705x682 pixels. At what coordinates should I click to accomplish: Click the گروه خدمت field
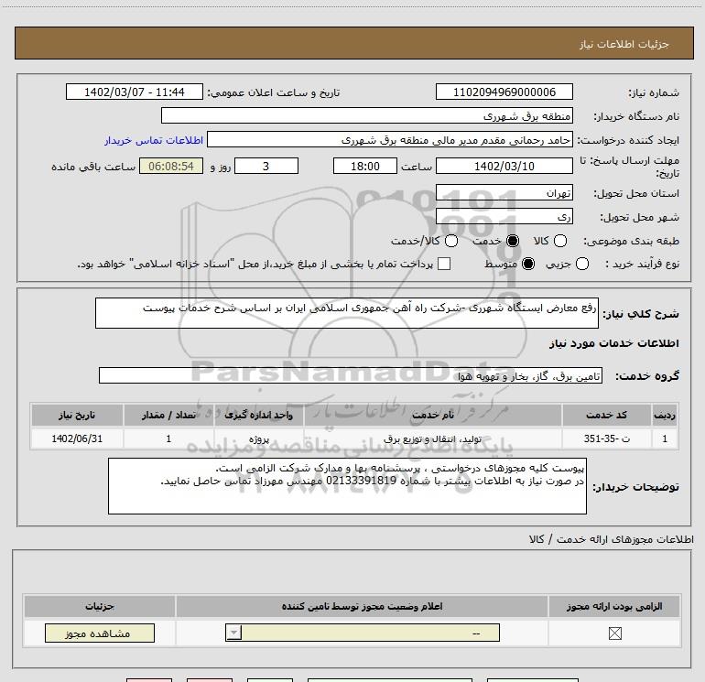pyautogui.click(x=351, y=376)
